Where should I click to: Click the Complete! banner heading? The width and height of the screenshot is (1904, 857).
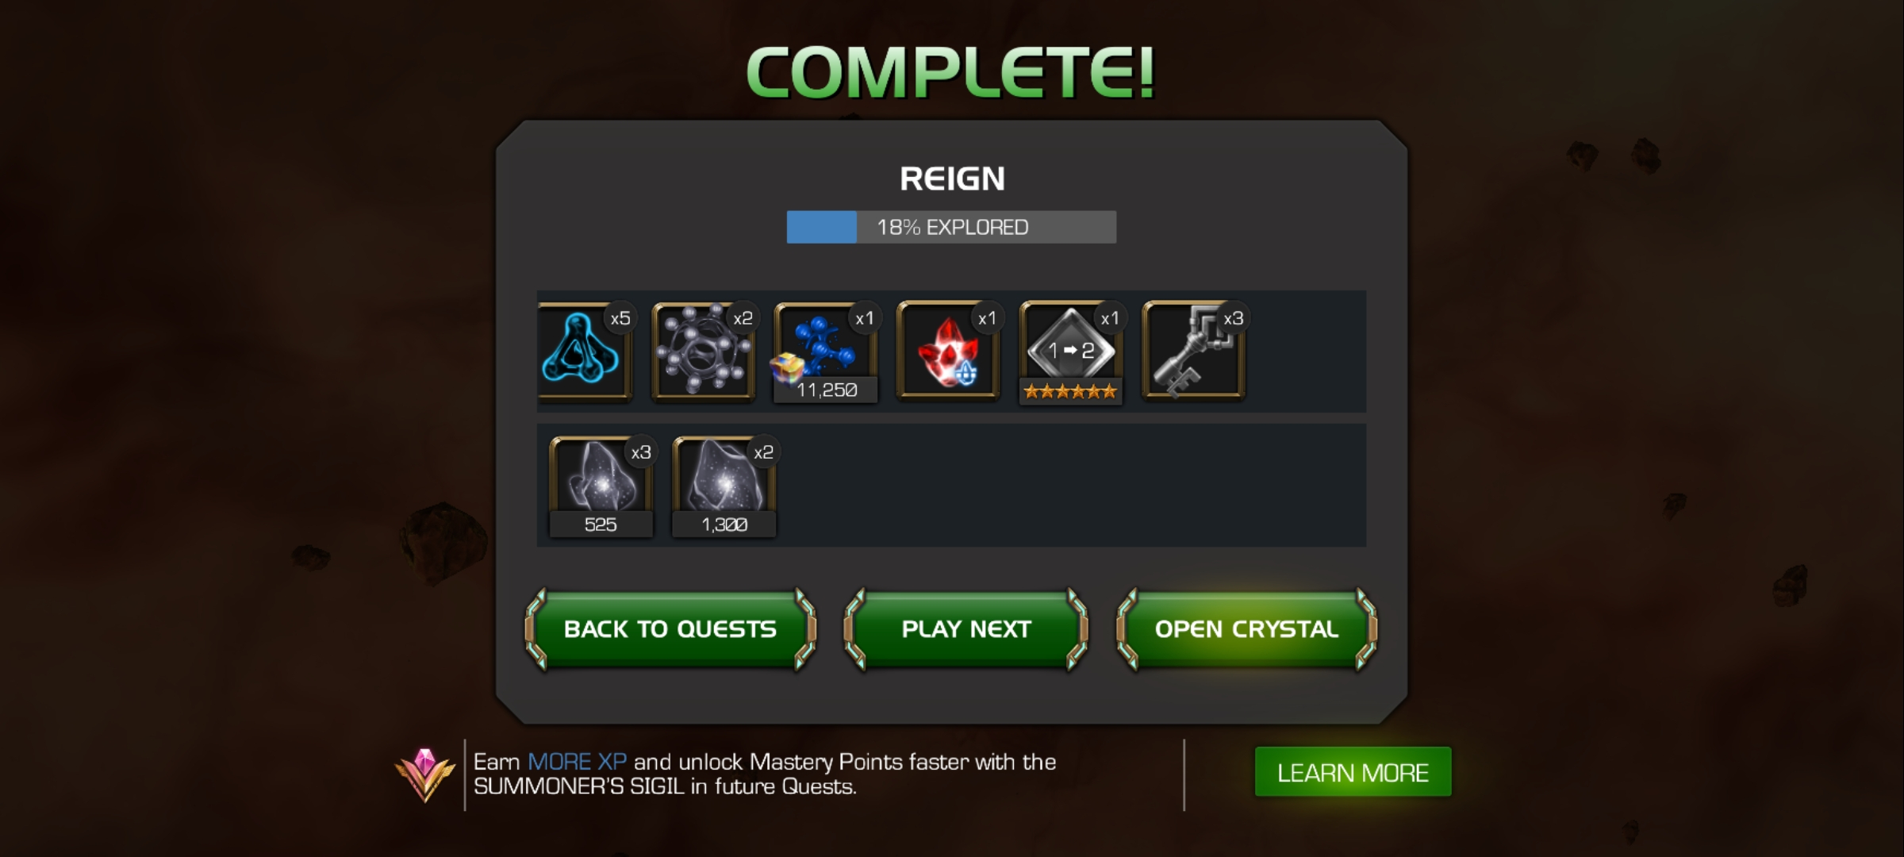tap(950, 72)
